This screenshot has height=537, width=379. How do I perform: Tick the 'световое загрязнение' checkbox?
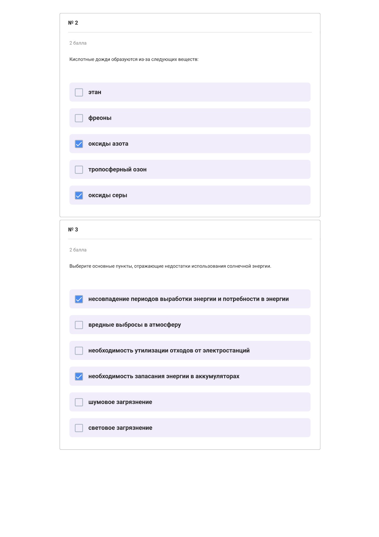[79, 428]
